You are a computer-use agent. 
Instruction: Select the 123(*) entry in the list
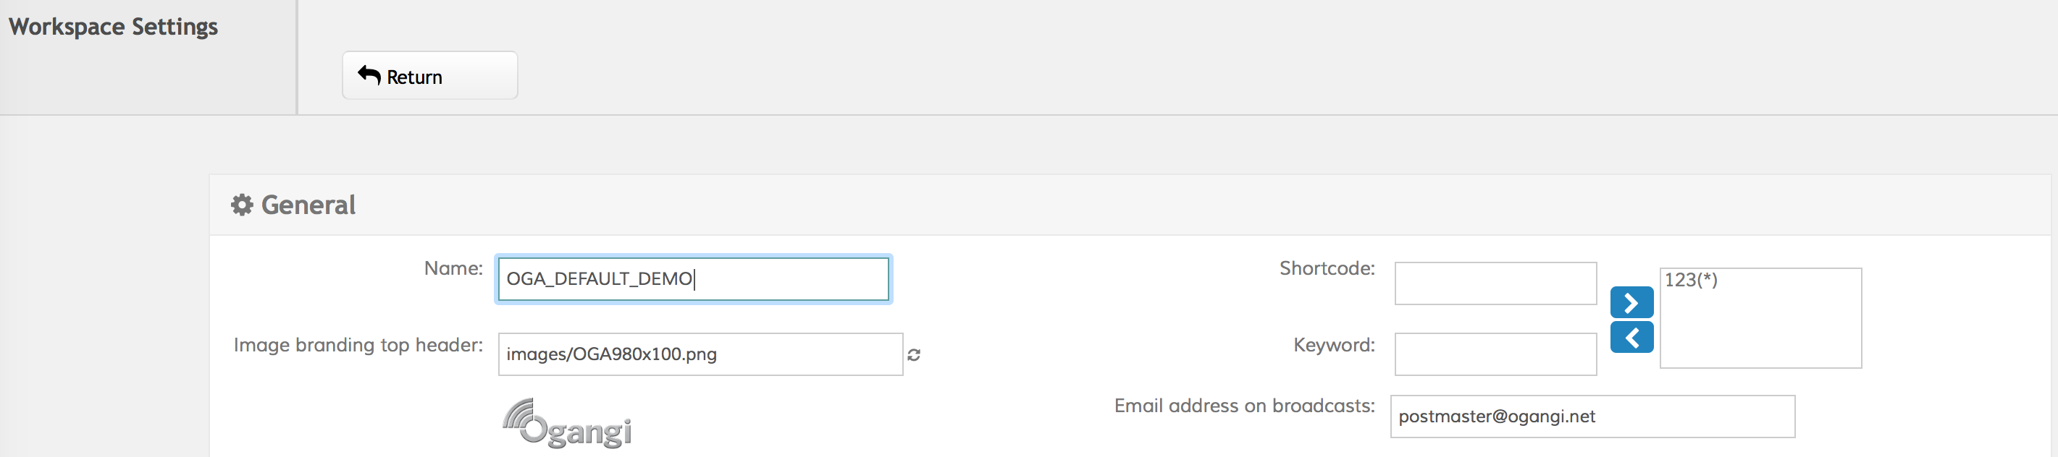click(x=1690, y=280)
